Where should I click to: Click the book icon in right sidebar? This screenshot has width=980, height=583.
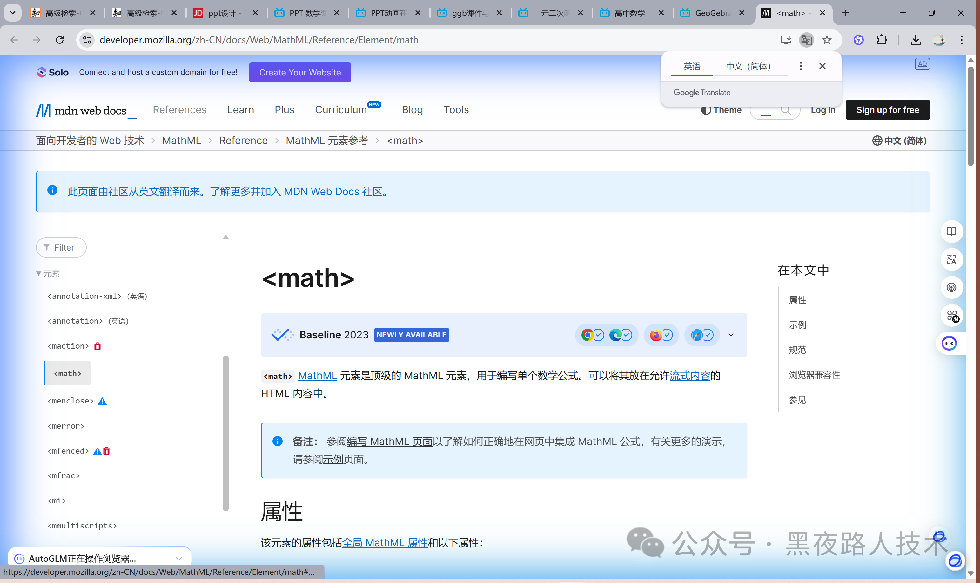951,232
